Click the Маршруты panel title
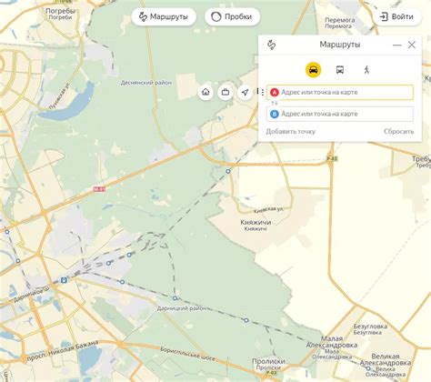Image resolution: width=431 pixels, height=382 pixels. click(340, 45)
